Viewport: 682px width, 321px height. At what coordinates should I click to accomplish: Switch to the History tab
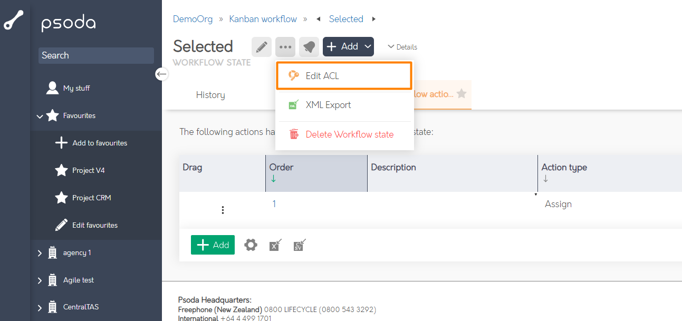[210, 94]
